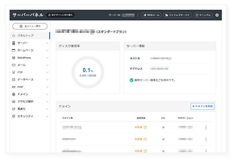
Task: Select パネルトップ in the sidebar
Action: (x=30, y=36)
